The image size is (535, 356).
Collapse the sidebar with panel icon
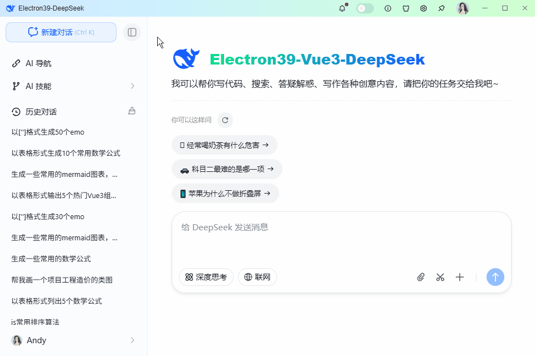pyautogui.click(x=132, y=32)
